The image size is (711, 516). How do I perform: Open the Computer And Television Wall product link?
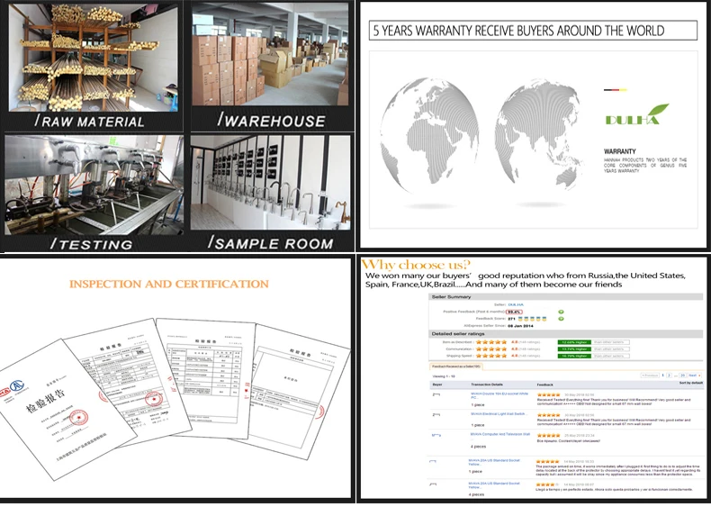[x=500, y=434]
